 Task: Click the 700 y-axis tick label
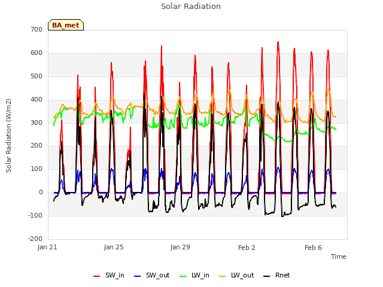[x=37, y=29]
